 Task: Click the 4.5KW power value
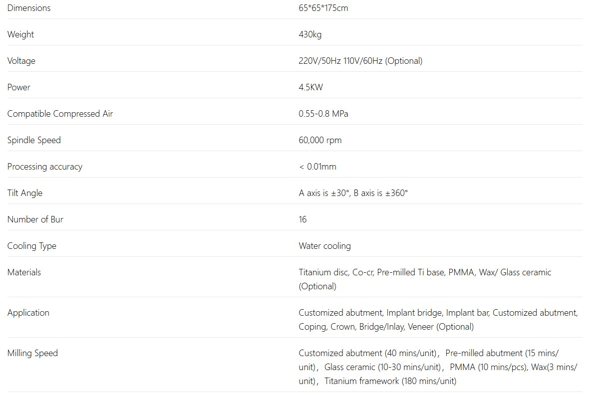310,87
